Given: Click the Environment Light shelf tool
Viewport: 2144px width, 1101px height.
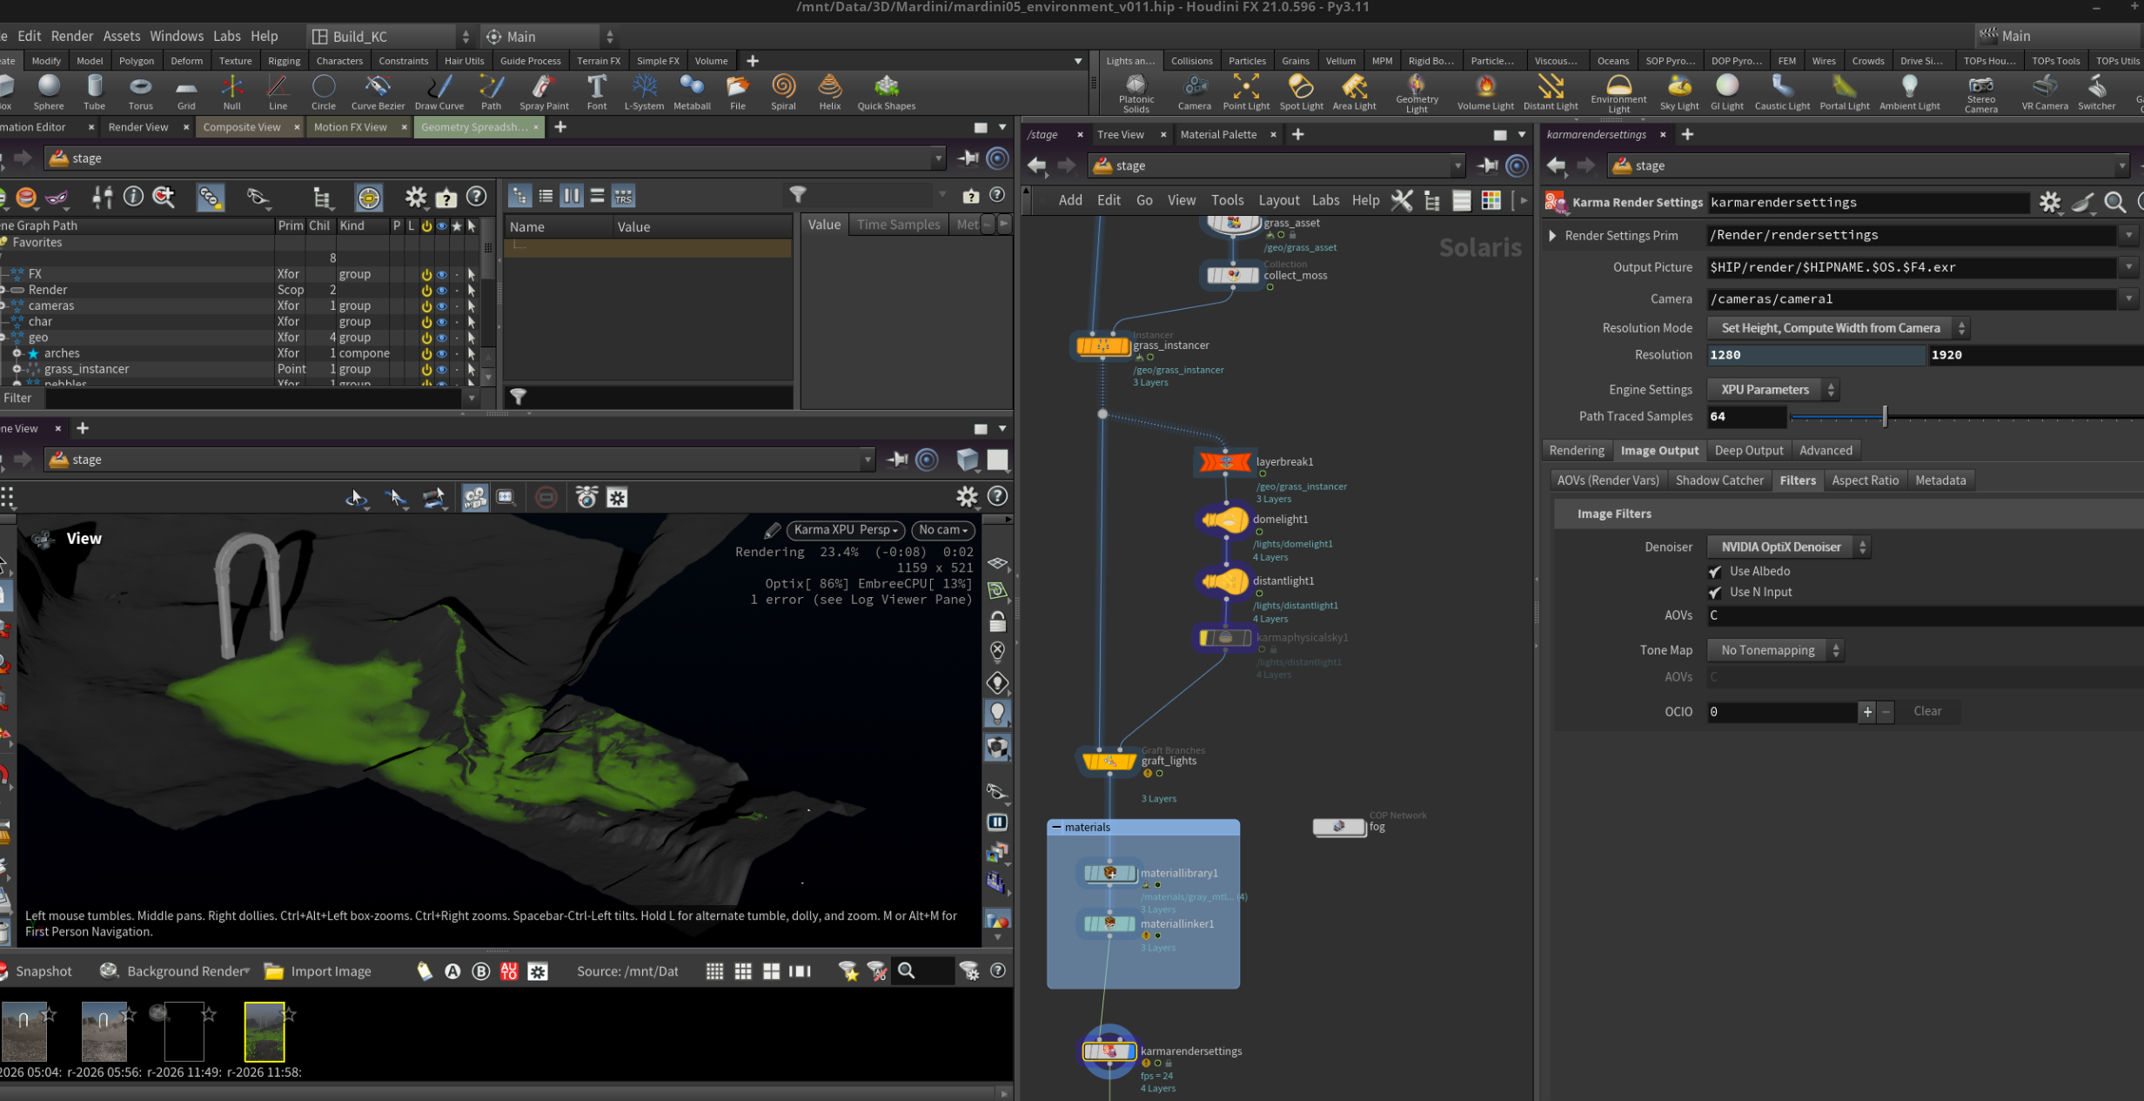Looking at the screenshot, I should click(1618, 92).
